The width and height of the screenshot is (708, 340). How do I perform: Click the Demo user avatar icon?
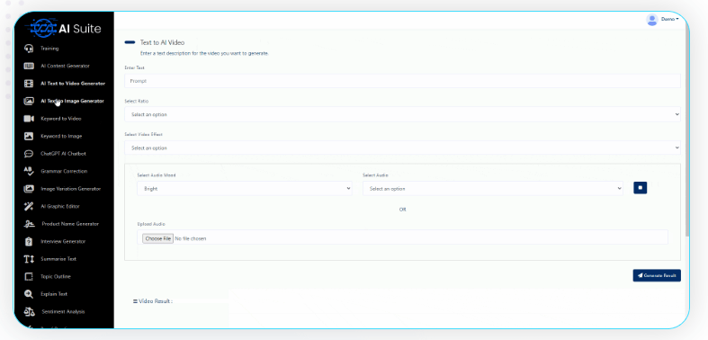[651, 20]
